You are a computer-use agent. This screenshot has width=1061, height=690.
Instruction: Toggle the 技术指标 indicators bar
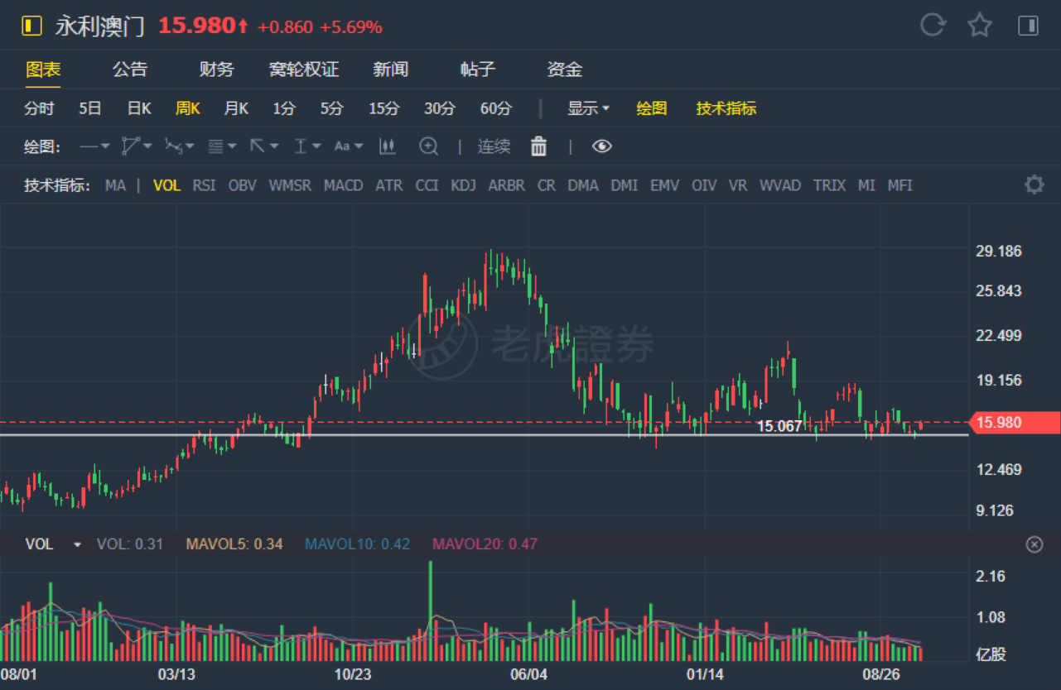pos(726,108)
